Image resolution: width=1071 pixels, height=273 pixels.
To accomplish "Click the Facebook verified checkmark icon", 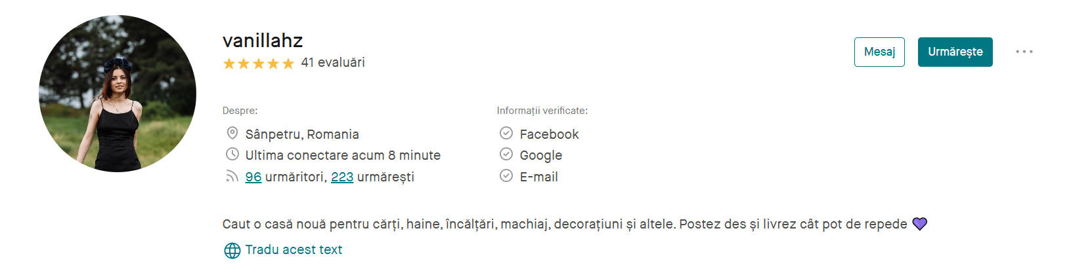I will coord(506,134).
